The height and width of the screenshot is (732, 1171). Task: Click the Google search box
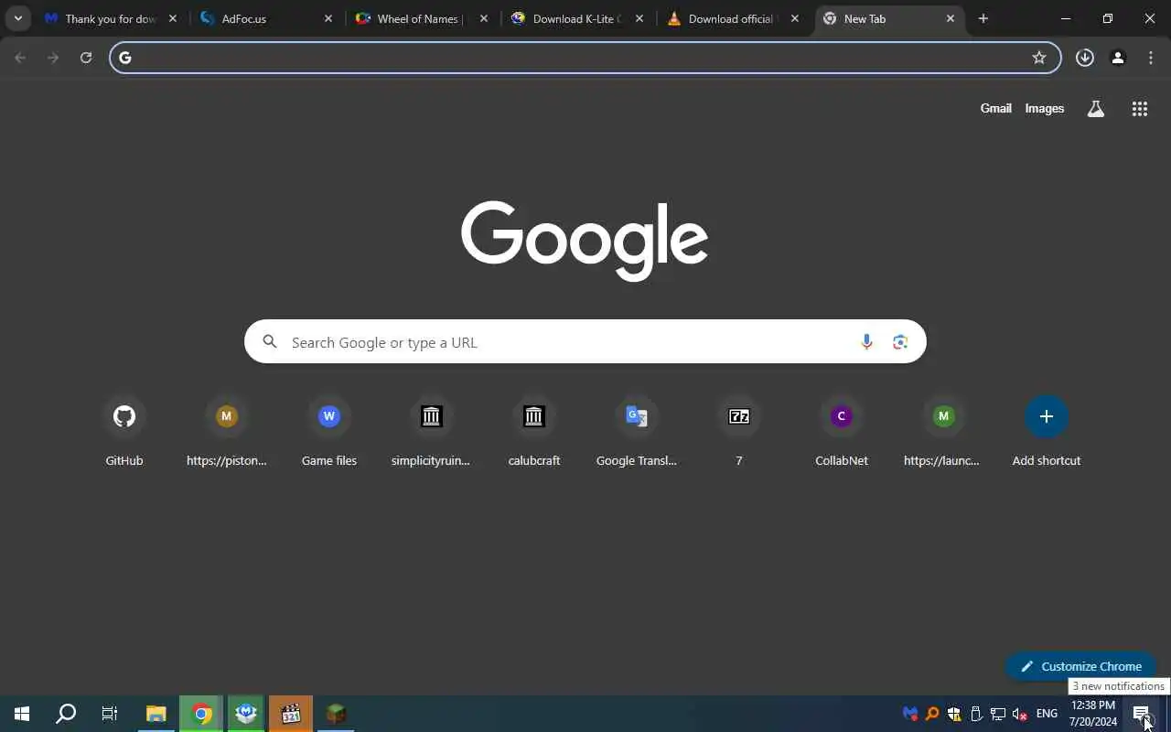pyautogui.click(x=585, y=341)
